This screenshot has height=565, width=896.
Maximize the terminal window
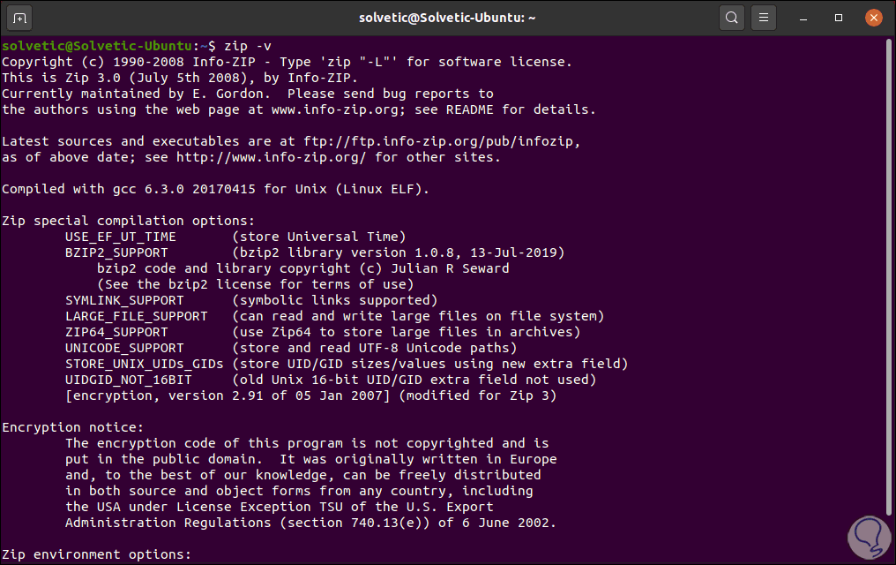click(839, 17)
